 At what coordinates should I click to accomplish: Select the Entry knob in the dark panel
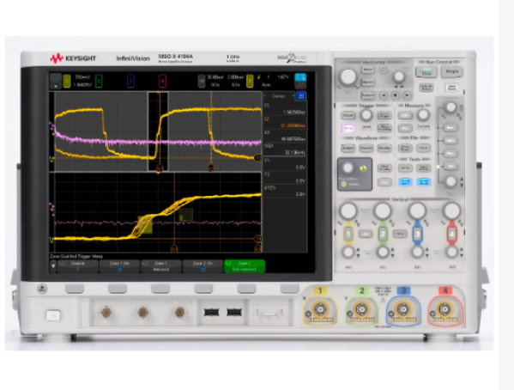(348, 168)
